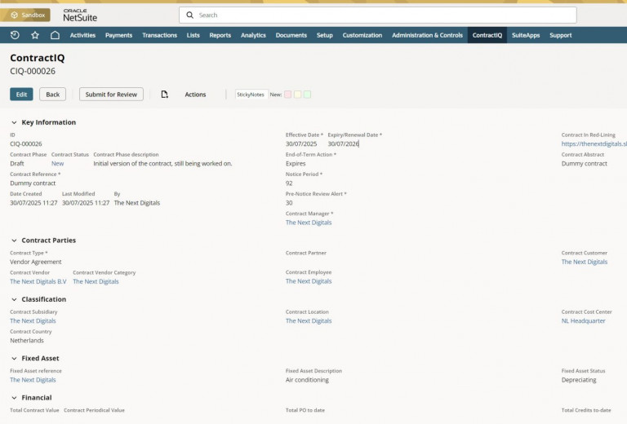Click Submit for Review button
The image size is (627, 424).
click(111, 95)
